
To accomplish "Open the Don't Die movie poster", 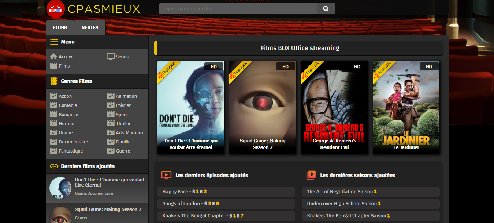I will tap(191, 107).
